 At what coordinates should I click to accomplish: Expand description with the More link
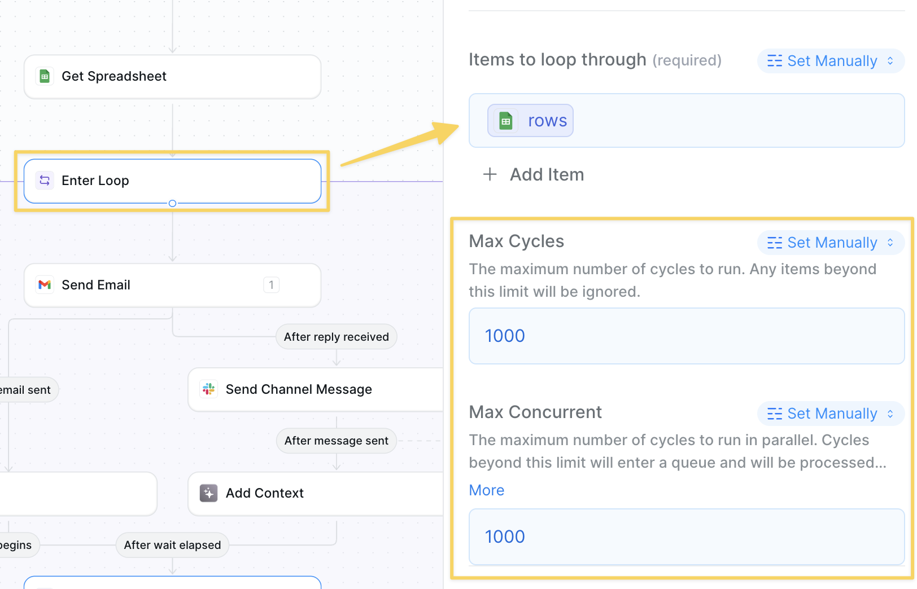[487, 490]
